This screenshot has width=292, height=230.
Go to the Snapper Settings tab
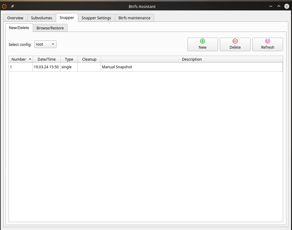coord(96,18)
